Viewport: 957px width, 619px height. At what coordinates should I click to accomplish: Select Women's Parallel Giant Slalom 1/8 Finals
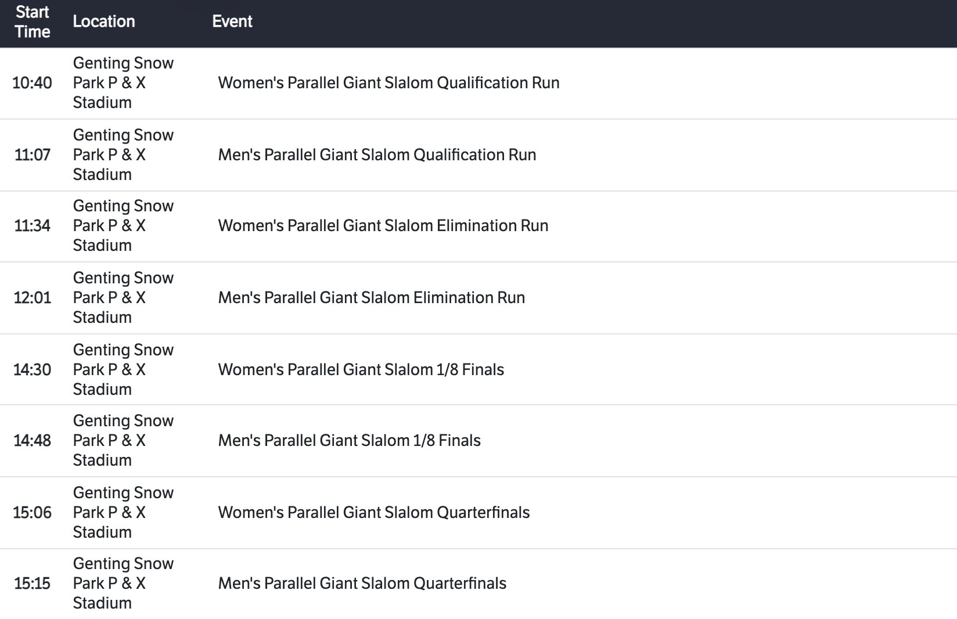point(361,370)
